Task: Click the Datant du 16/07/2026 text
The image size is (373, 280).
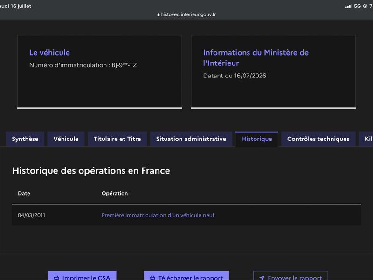Action: pyautogui.click(x=235, y=76)
